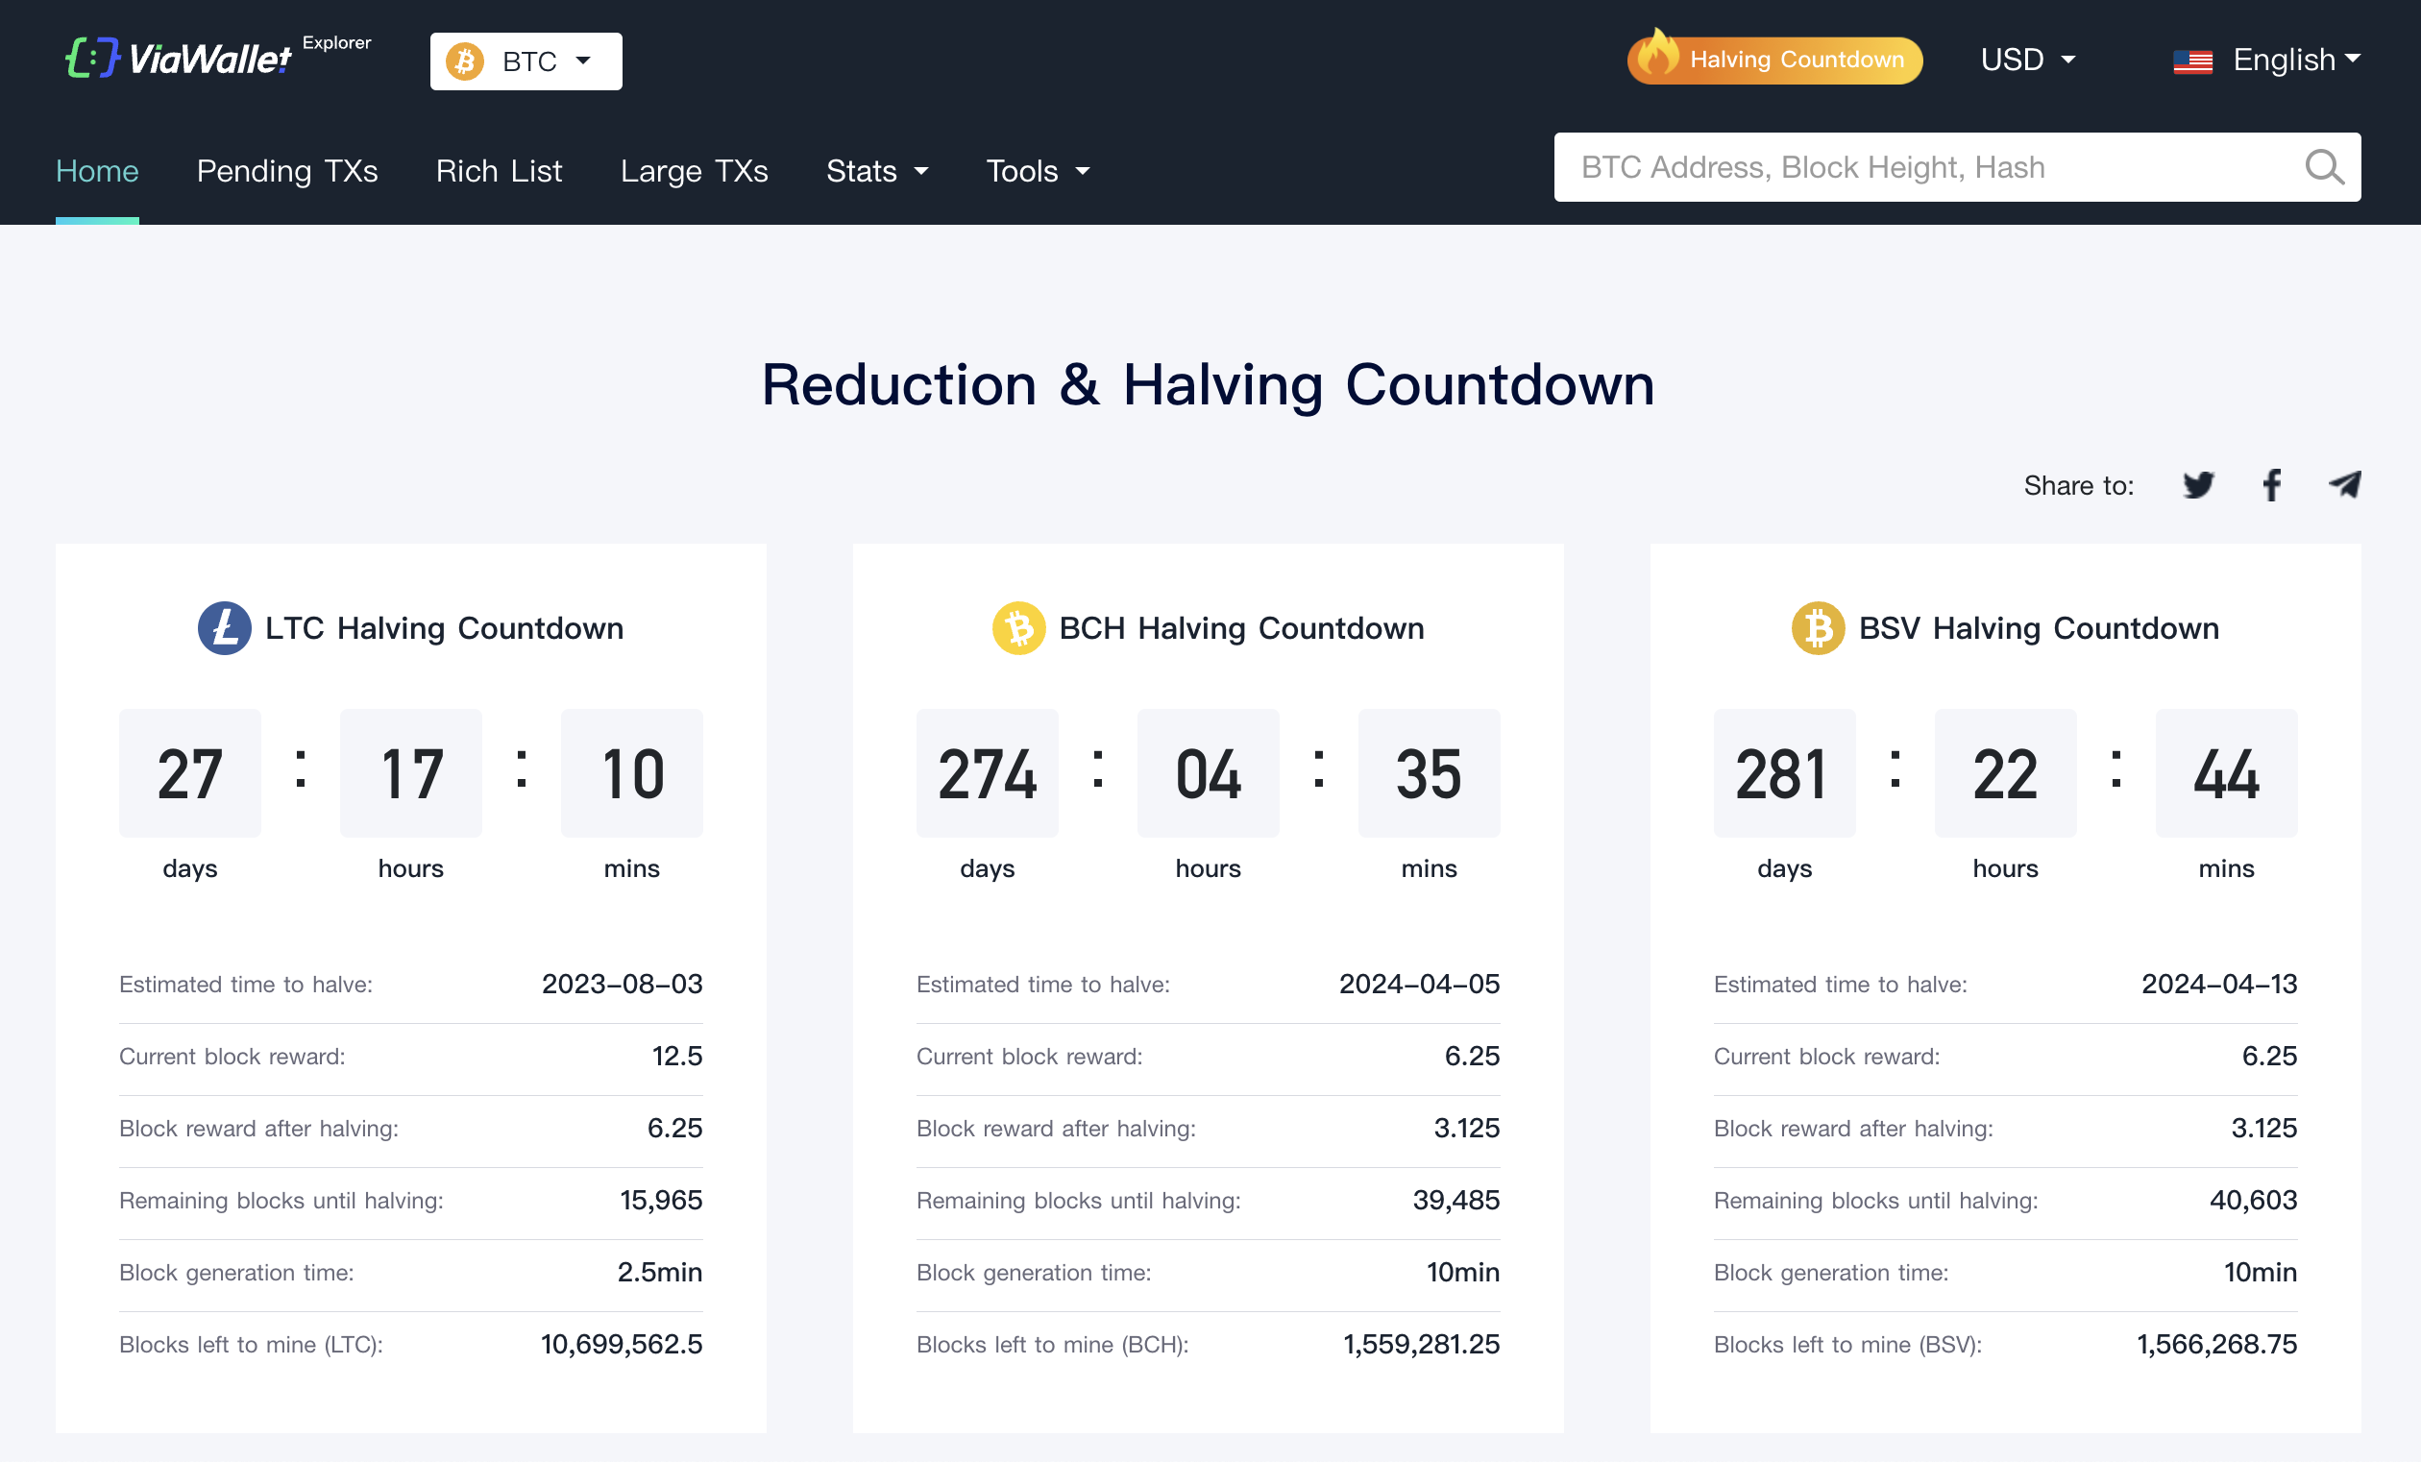Image resolution: width=2421 pixels, height=1462 pixels.
Task: Open the BTC coin selector dropdown
Action: (526, 61)
